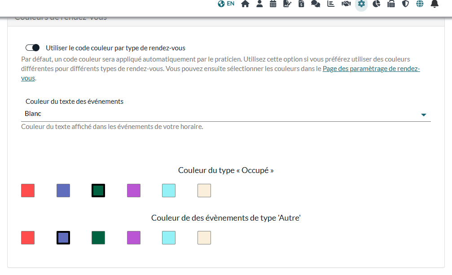Screen dimensions: 452x275
Task: Pick cream swatch for 'Autre' events
Action: 204,238
